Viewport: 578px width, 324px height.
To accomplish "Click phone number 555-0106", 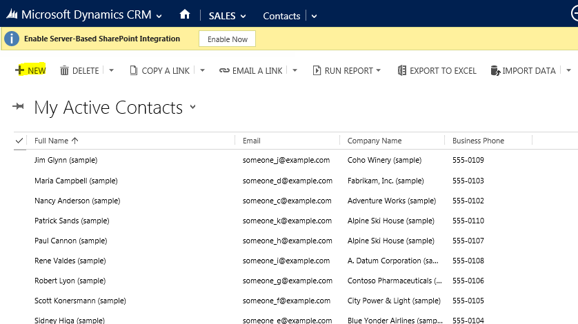I will 468,281.
